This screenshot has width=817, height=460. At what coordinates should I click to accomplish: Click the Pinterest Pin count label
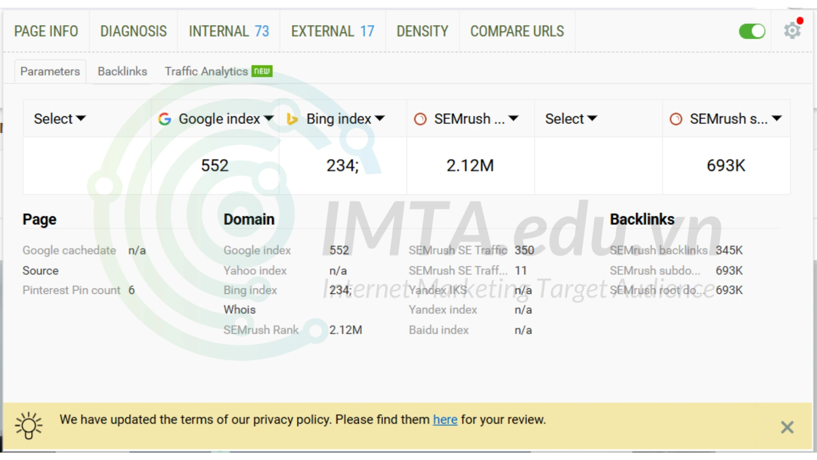point(71,290)
